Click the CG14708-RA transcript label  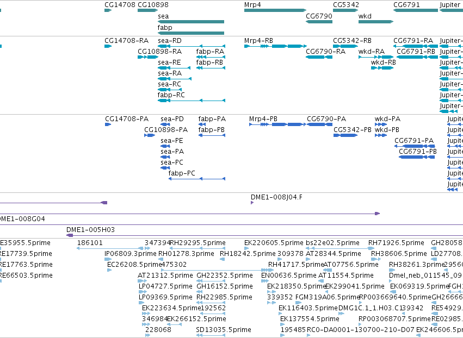(x=126, y=41)
